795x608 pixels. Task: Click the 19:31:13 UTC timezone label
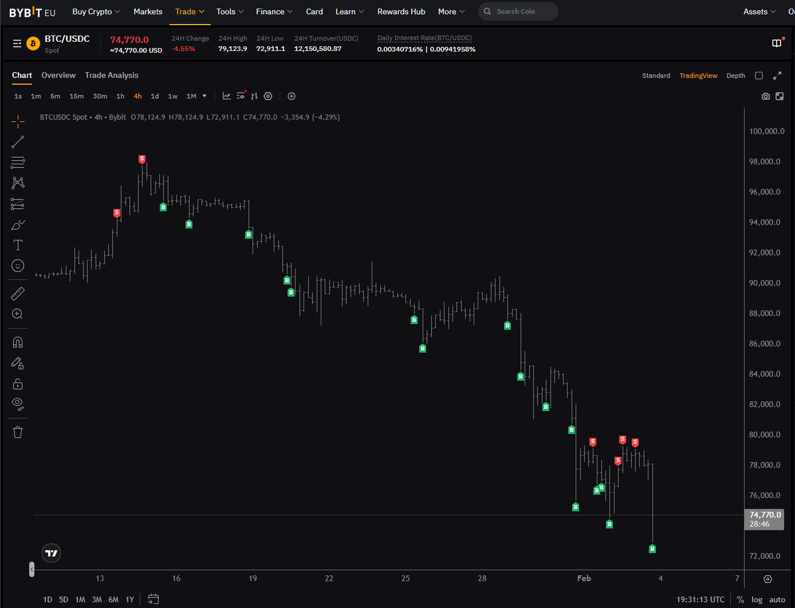pyautogui.click(x=700, y=599)
